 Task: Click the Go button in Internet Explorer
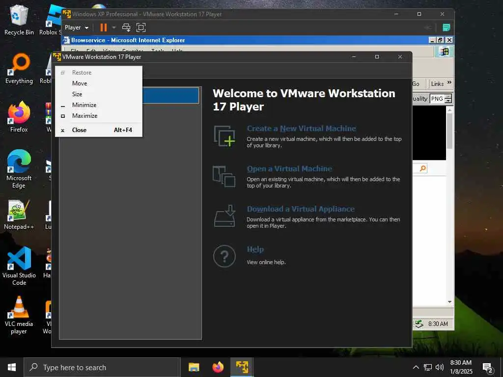pos(416,83)
